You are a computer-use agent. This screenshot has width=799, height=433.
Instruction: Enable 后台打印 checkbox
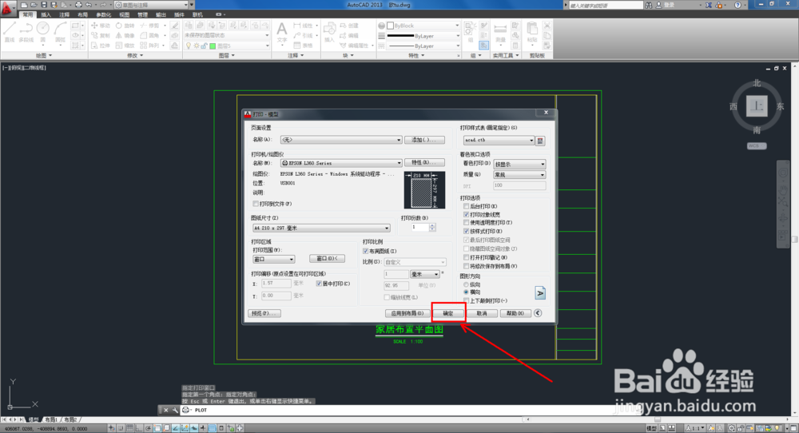point(467,206)
